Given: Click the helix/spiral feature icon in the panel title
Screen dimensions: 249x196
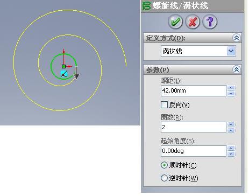Looking at the screenshot, I should (x=146, y=5).
